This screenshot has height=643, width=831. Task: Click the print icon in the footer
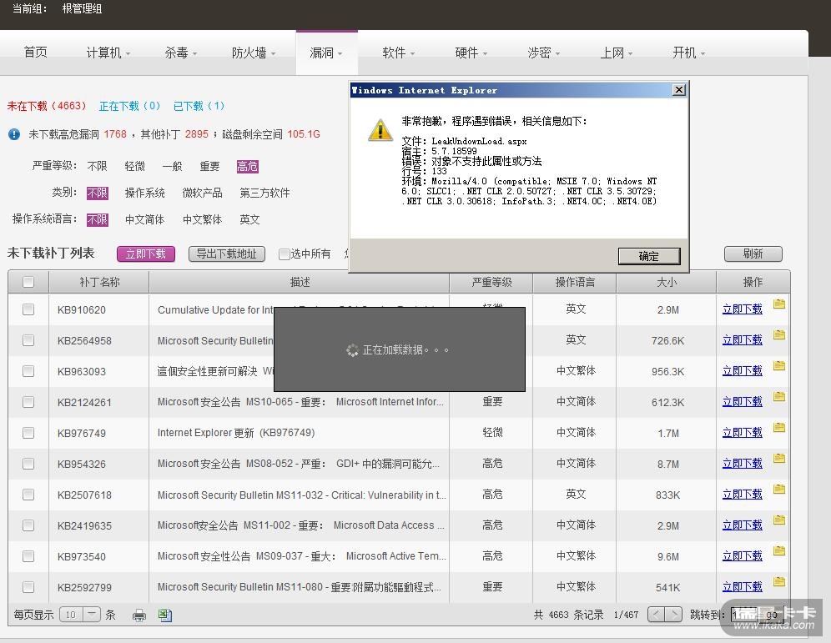[x=139, y=615]
